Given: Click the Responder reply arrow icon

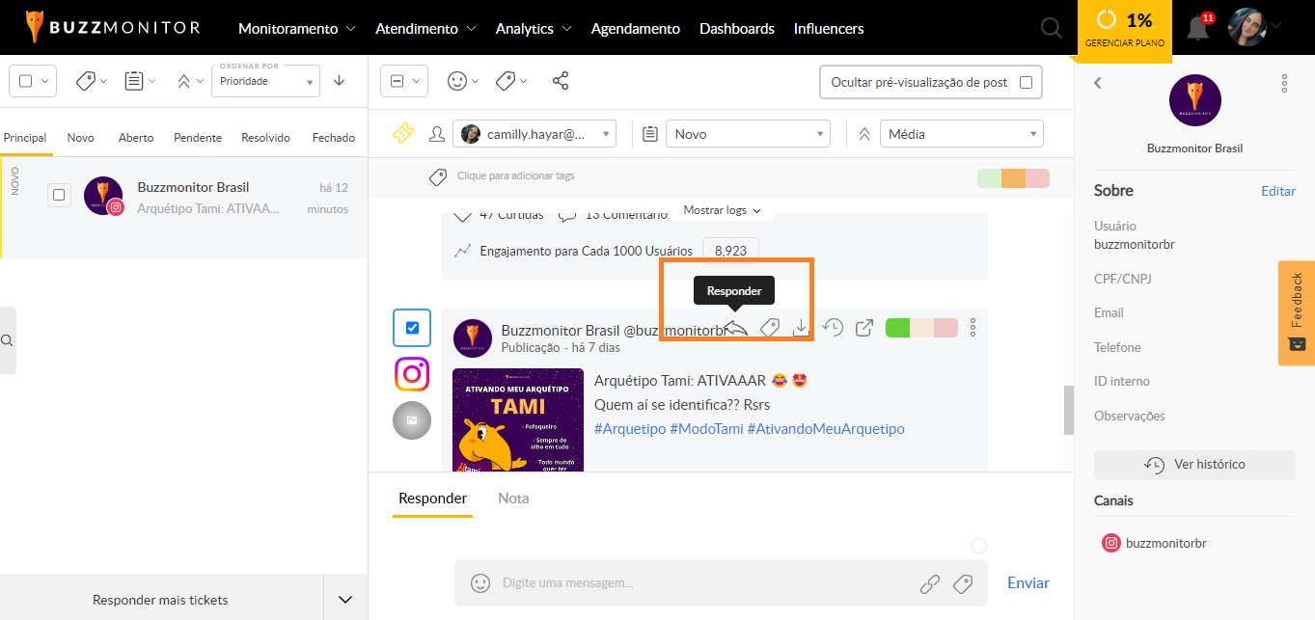Looking at the screenshot, I should (x=736, y=328).
